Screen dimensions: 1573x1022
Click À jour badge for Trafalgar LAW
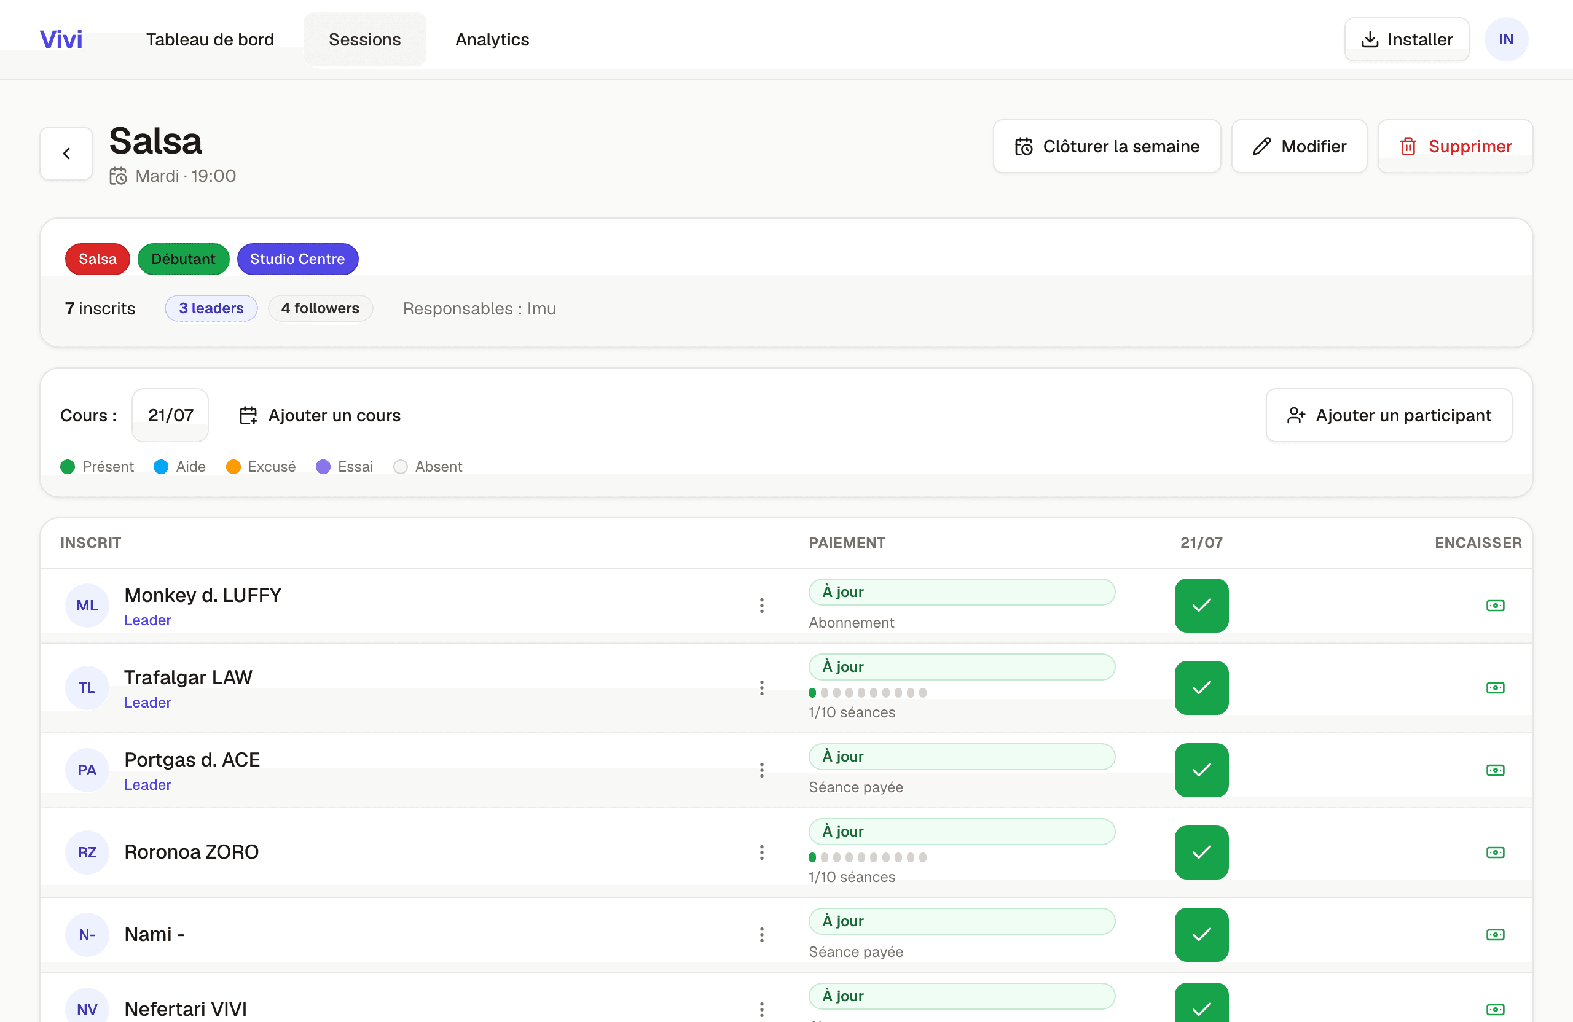click(x=962, y=667)
